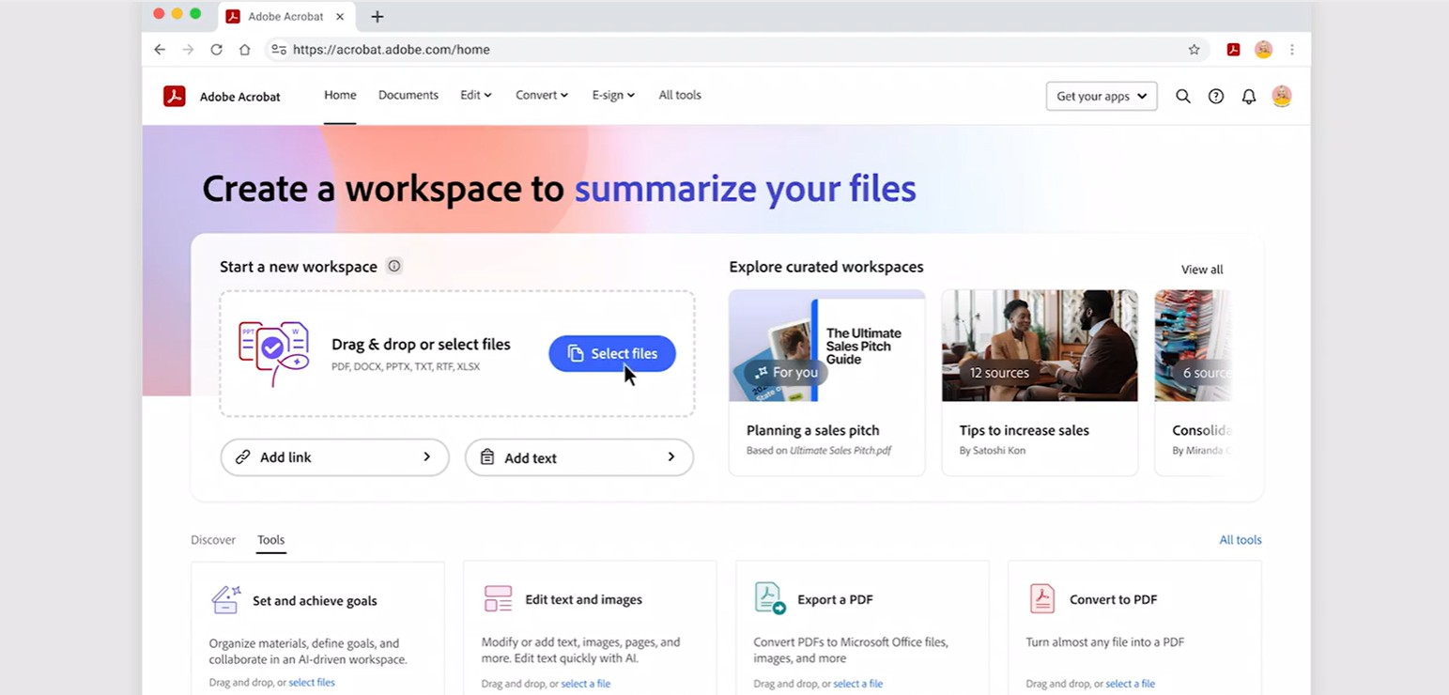Go to the Home nav tab
Viewport: 1449px width, 695px height.
(x=340, y=95)
